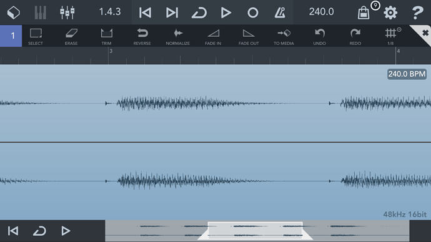431x242 pixels.
Task: Reverse the audio sample
Action: pos(142,36)
